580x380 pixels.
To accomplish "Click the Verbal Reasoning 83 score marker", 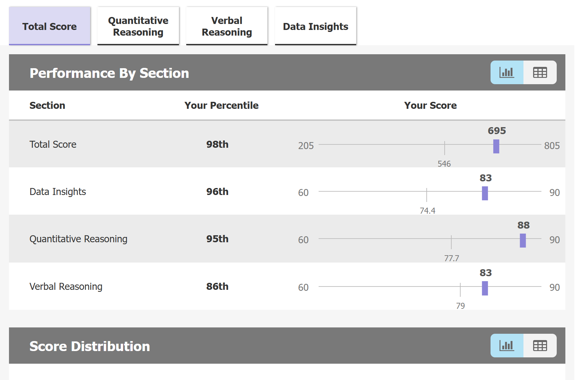I will (485, 288).
